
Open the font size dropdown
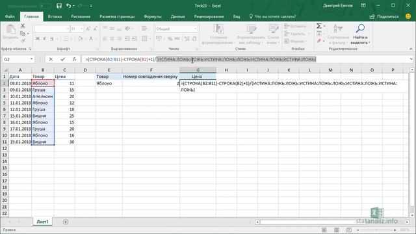pyautogui.click(x=82, y=29)
